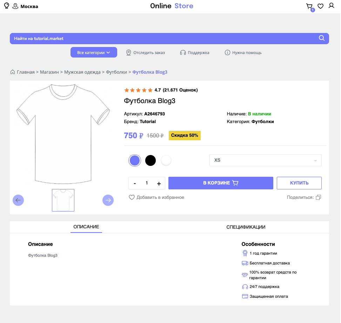Image resolution: width=341 pixels, height=323 pixels.
Task: Click 'В корзине' add to cart button
Action: (x=221, y=183)
